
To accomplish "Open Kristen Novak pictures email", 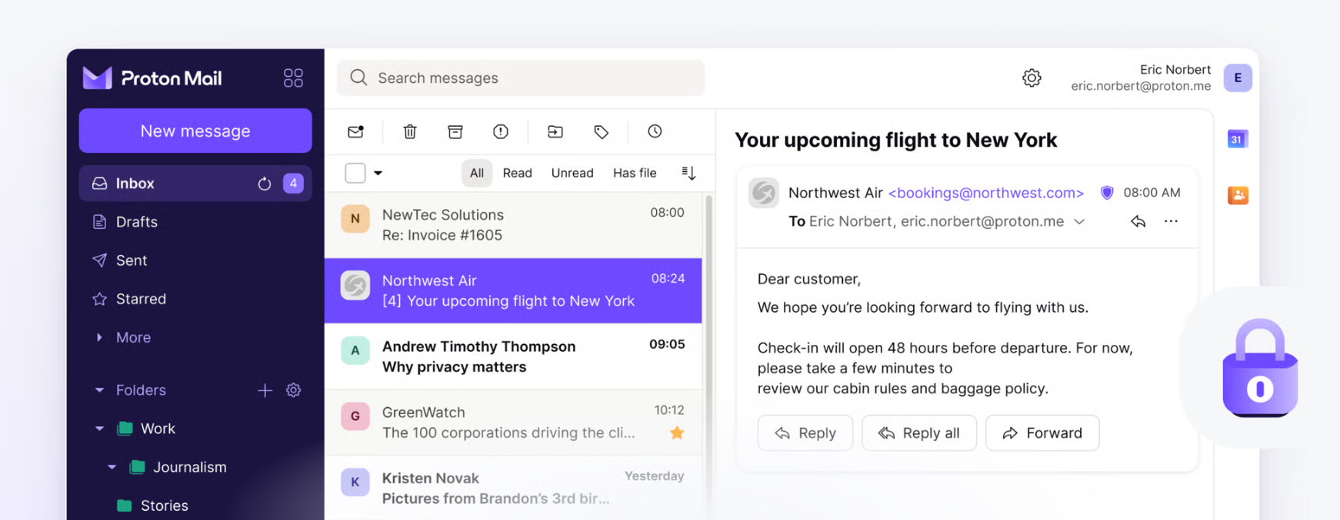I will point(513,488).
